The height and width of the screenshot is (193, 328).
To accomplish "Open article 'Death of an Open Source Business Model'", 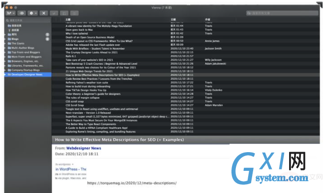I will point(90,37).
